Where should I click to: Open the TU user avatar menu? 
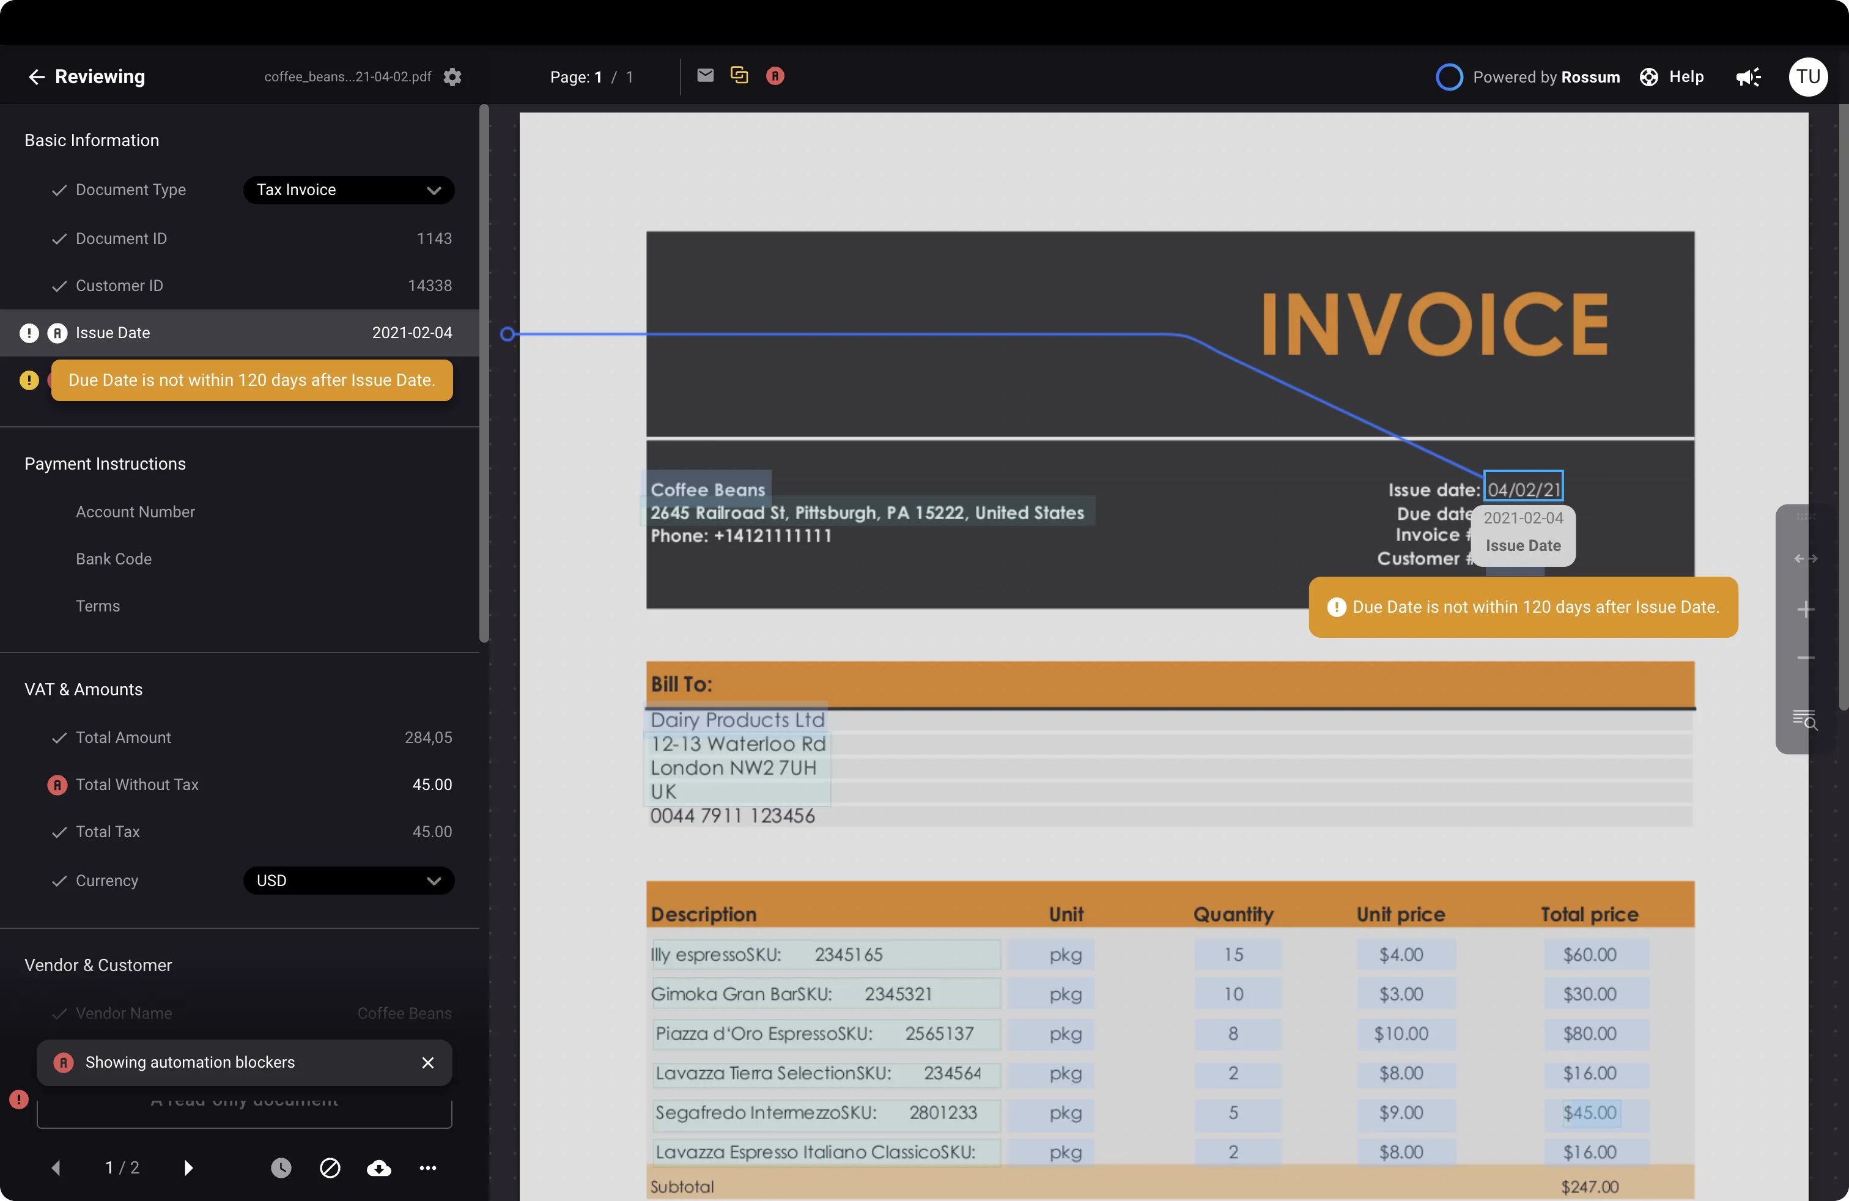click(1808, 77)
